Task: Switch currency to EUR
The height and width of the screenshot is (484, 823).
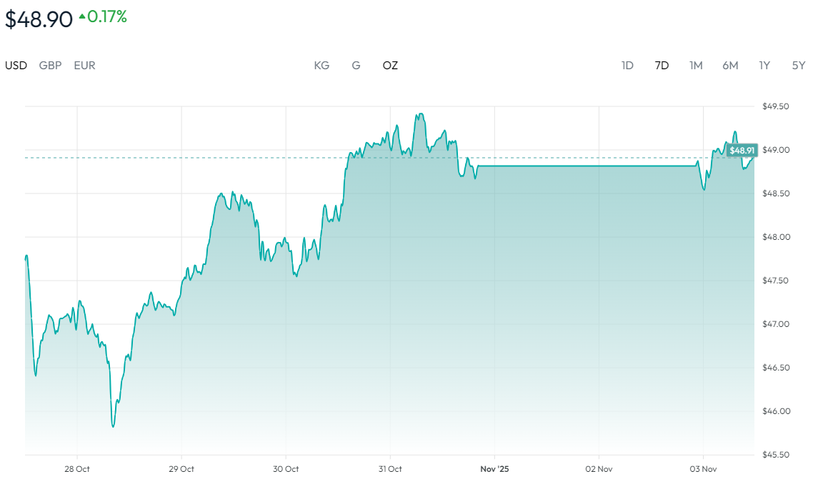Action: (84, 66)
